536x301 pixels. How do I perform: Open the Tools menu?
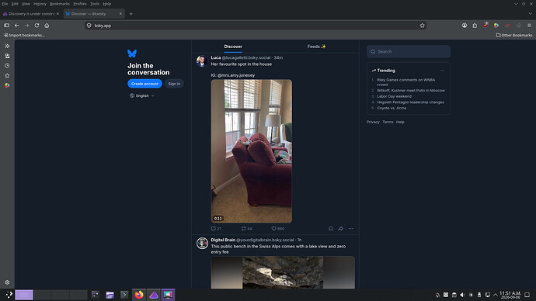(95, 4)
